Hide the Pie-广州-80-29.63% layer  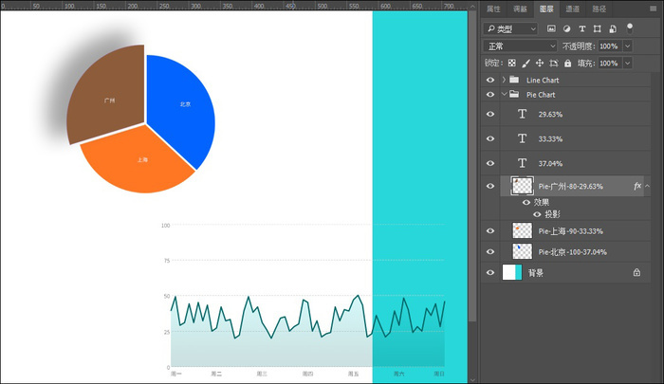pos(490,186)
